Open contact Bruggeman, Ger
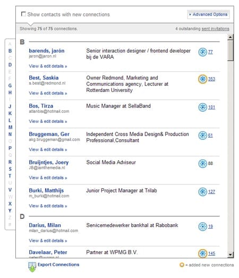The height and width of the screenshot is (278, 239). click(x=49, y=134)
